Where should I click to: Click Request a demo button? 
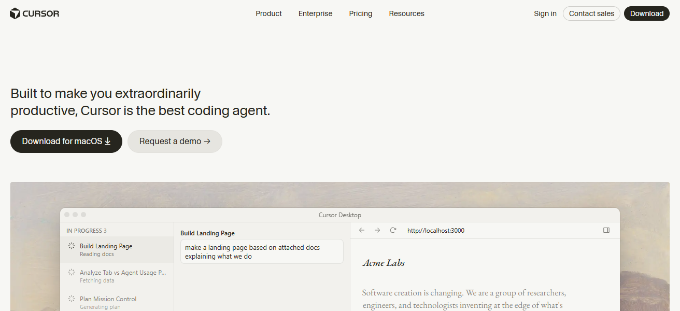coord(175,142)
